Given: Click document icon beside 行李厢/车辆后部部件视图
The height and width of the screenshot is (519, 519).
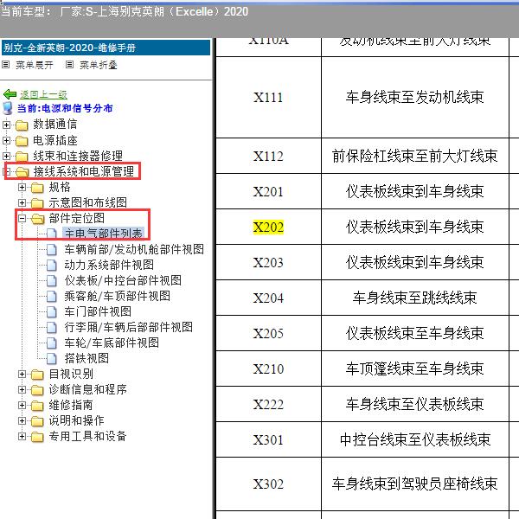Looking at the screenshot, I should click(x=52, y=327).
